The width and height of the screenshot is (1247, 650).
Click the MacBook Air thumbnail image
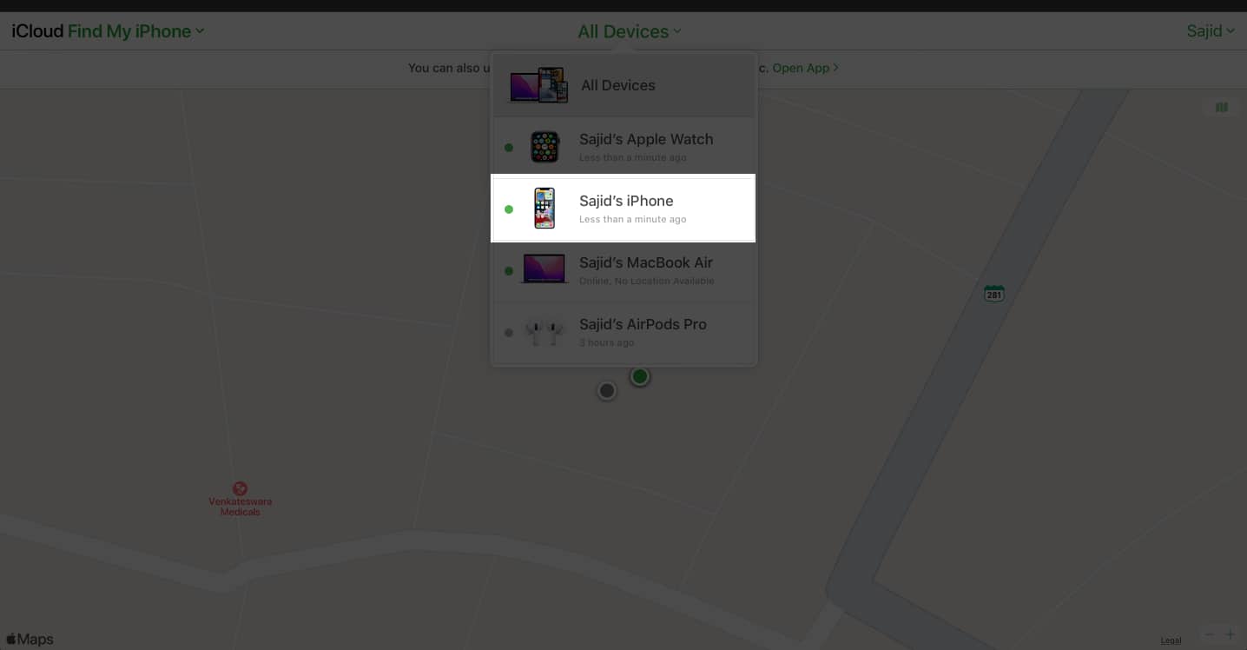tap(544, 269)
